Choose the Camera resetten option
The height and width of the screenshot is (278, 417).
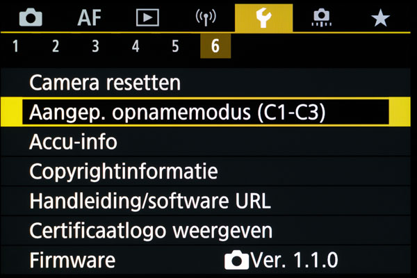click(x=104, y=83)
